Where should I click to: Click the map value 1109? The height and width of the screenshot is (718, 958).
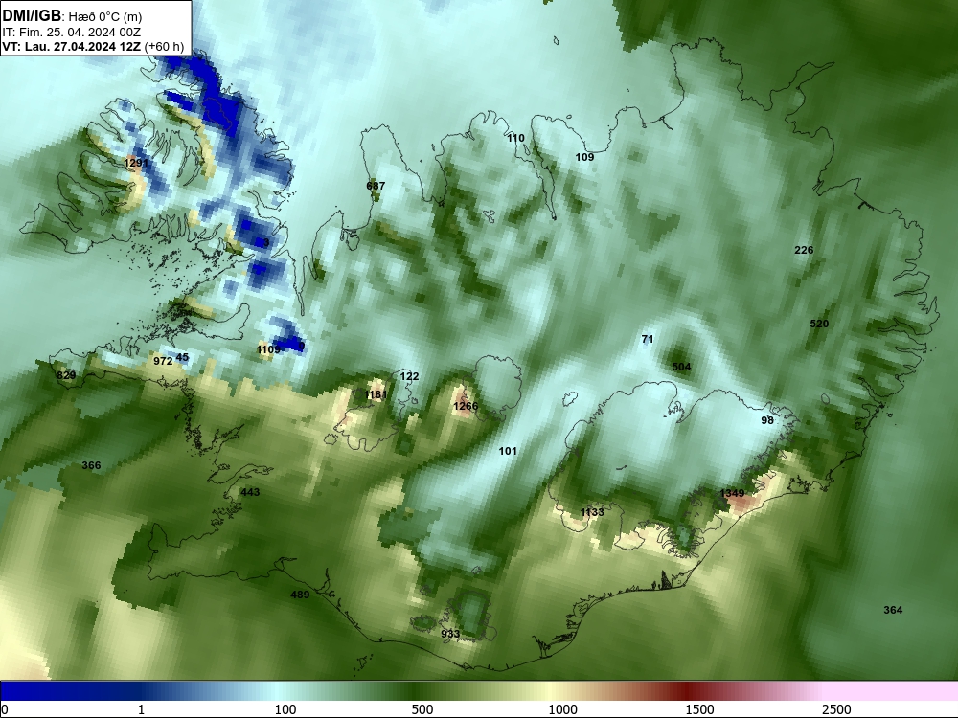pyautogui.click(x=268, y=349)
